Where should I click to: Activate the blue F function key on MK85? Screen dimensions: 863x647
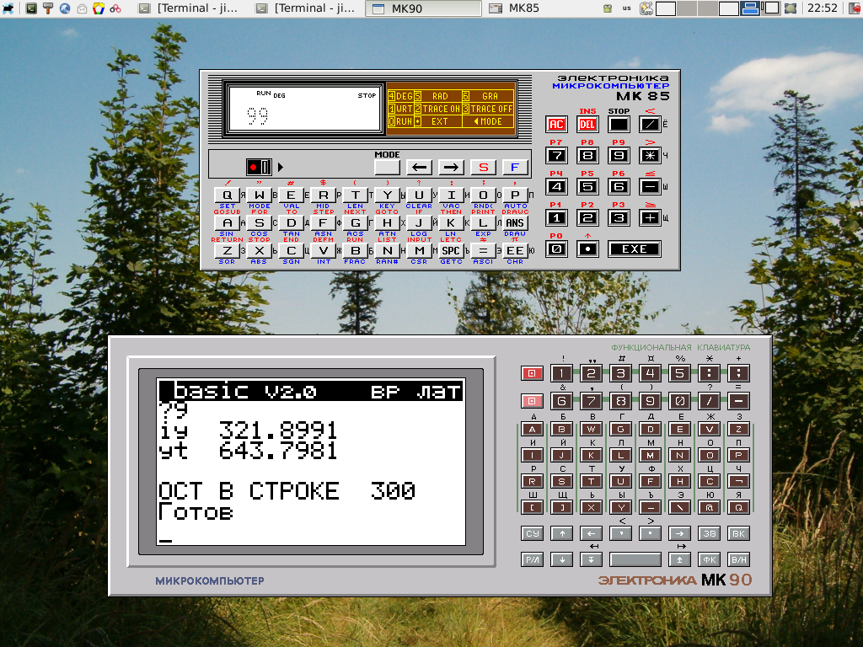(x=515, y=168)
